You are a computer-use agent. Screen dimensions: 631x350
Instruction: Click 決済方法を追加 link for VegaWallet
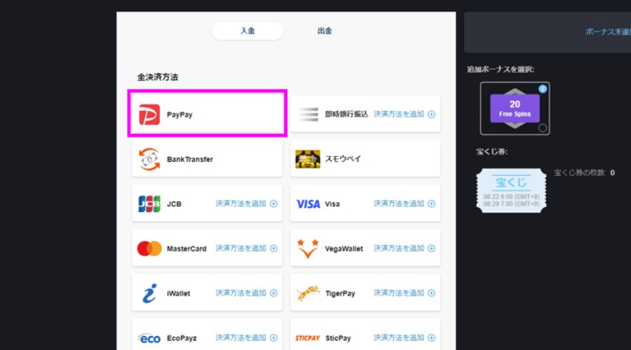[x=399, y=248]
